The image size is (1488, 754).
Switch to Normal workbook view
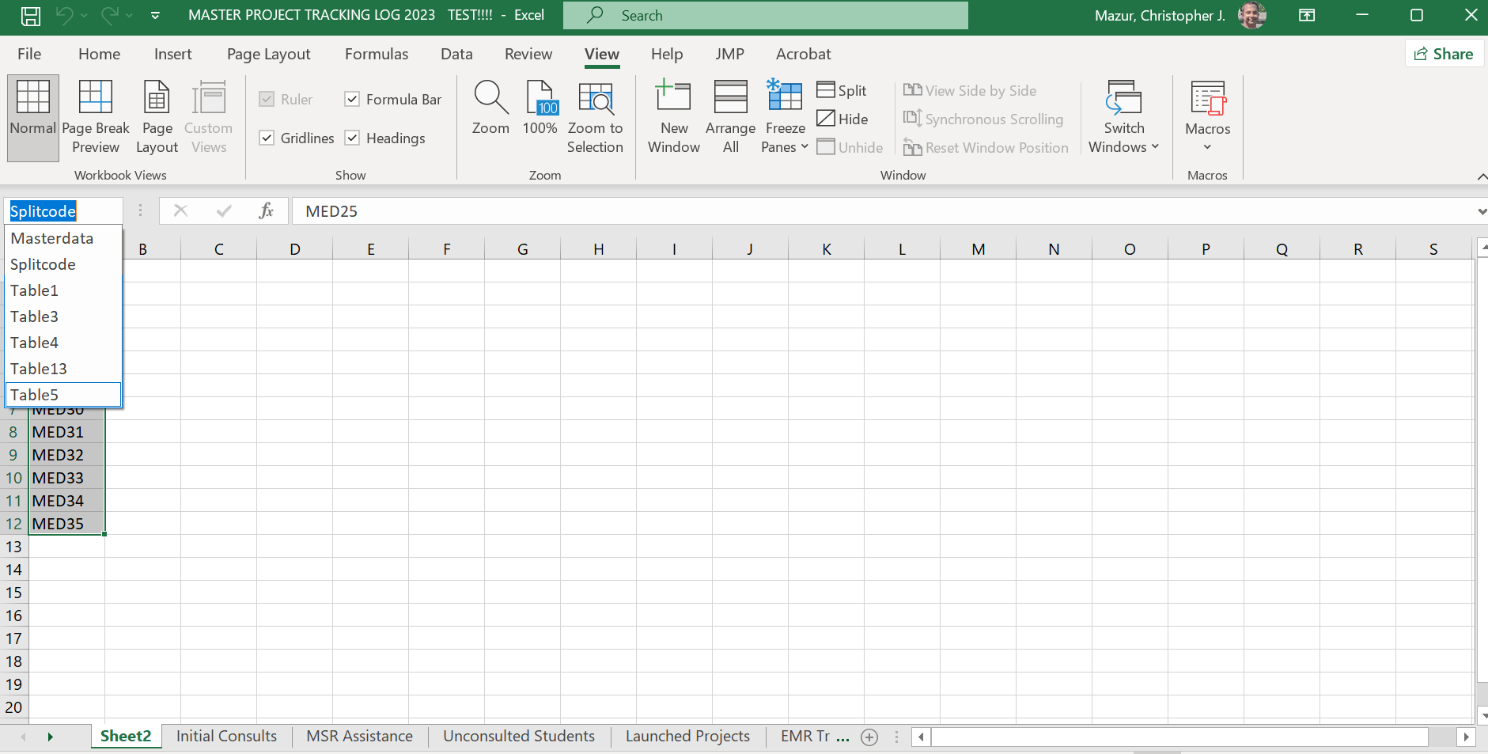click(33, 117)
